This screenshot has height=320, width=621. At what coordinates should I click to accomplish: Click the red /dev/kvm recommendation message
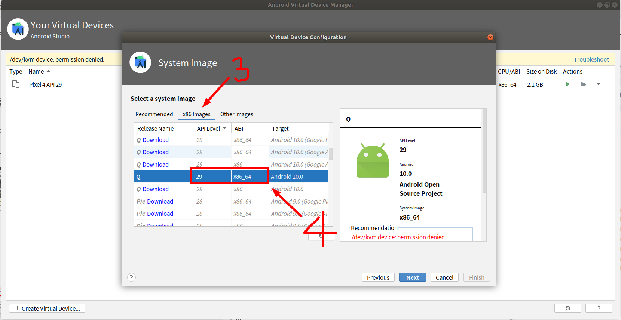click(x=399, y=237)
